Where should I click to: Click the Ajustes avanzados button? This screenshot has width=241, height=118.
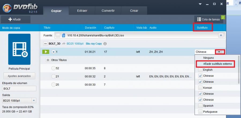19,76
